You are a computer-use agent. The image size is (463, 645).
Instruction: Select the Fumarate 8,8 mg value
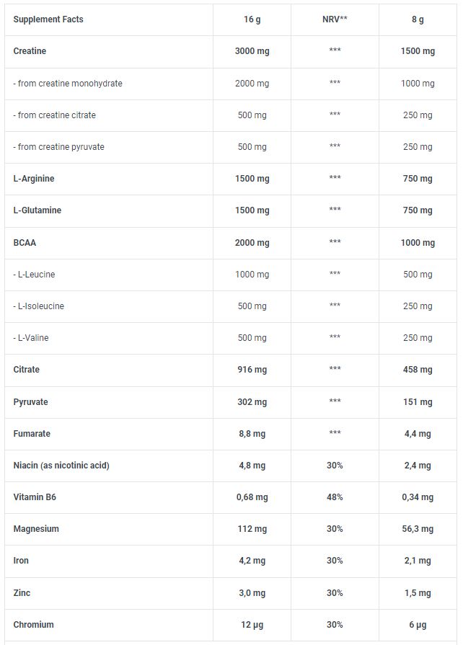(252, 434)
